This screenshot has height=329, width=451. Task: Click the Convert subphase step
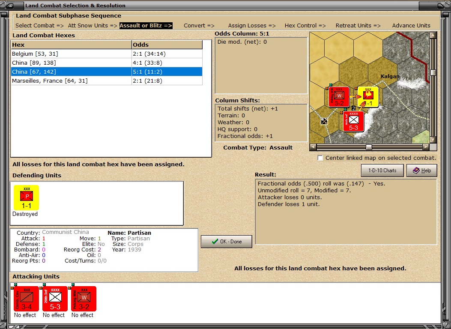pyautogui.click(x=199, y=26)
